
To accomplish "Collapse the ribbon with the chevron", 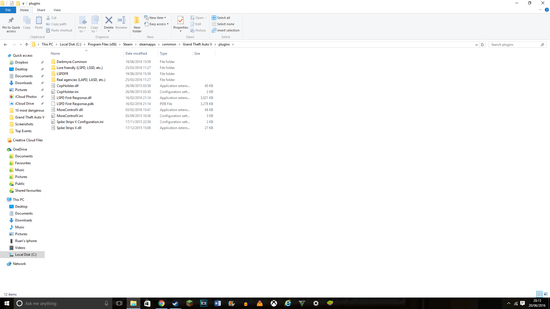I will pyautogui.click(x=541, y=10).
